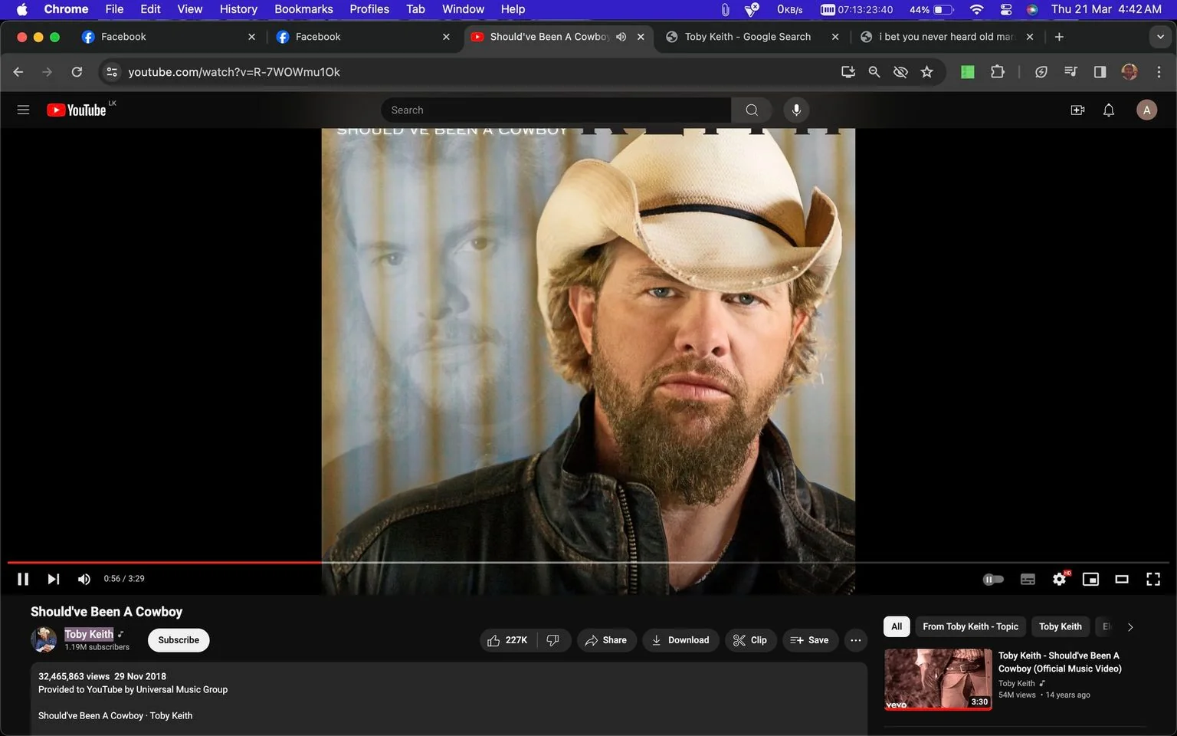Enter full screen mode

(x=1152, y=579)
